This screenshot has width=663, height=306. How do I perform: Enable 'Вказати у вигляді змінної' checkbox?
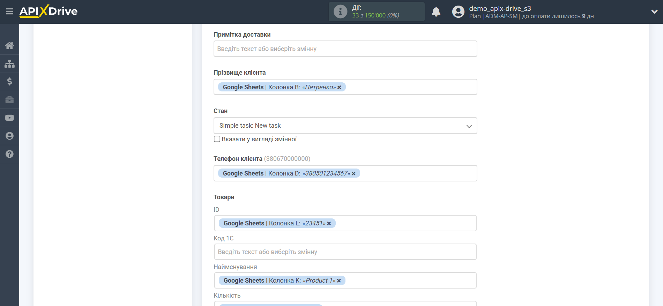(x=217, y=139)
